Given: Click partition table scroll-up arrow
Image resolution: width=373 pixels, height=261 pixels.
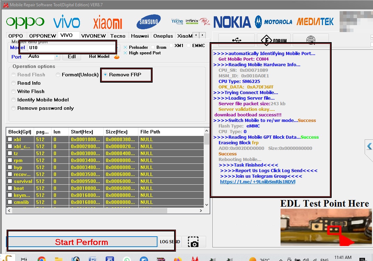Looking at the screenshot, I should point(206,131).
